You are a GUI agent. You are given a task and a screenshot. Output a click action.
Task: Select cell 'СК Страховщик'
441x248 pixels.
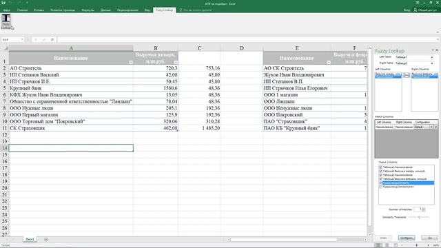(71, 128)
